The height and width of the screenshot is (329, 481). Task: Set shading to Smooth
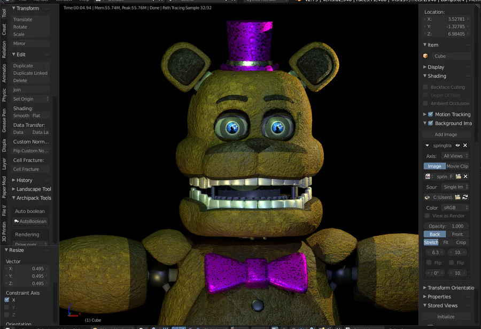click(21, 116)
